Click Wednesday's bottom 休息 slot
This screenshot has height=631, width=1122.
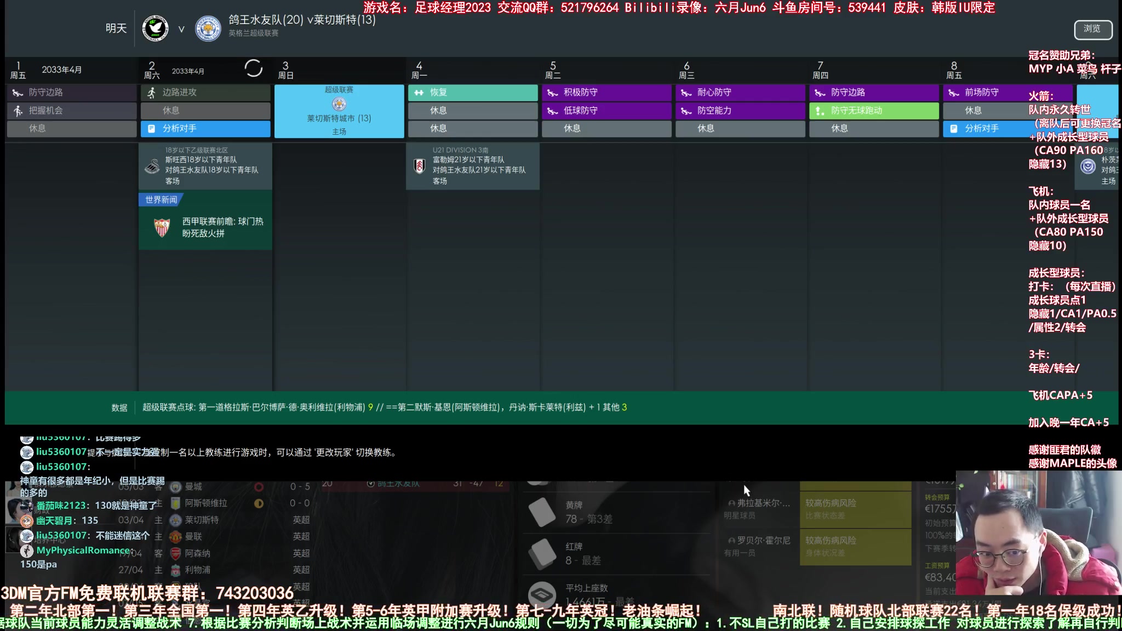coord(740,129)
